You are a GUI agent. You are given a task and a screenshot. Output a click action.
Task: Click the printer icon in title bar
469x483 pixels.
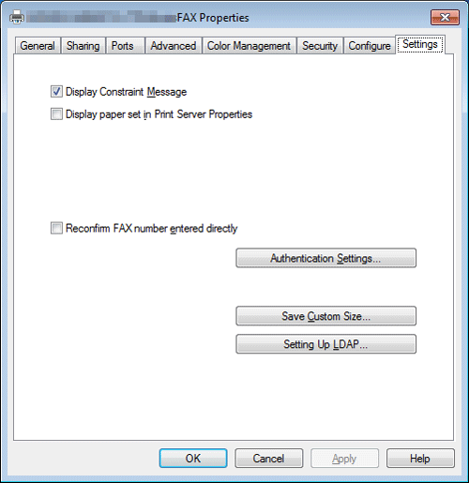pos(17,17)
